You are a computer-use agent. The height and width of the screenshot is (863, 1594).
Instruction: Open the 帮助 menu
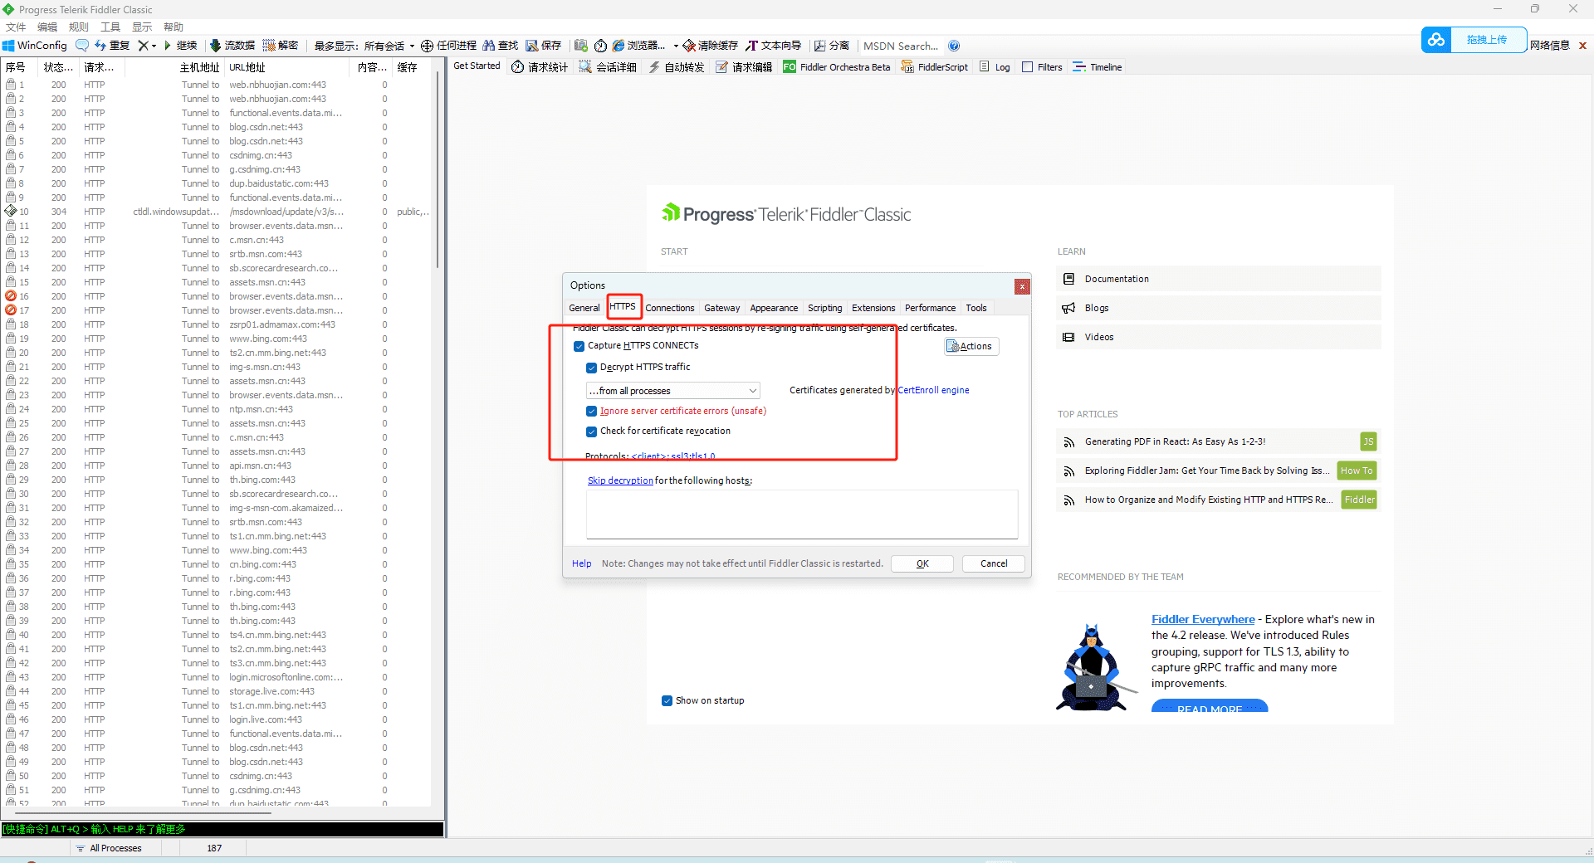tap(174, 27)
